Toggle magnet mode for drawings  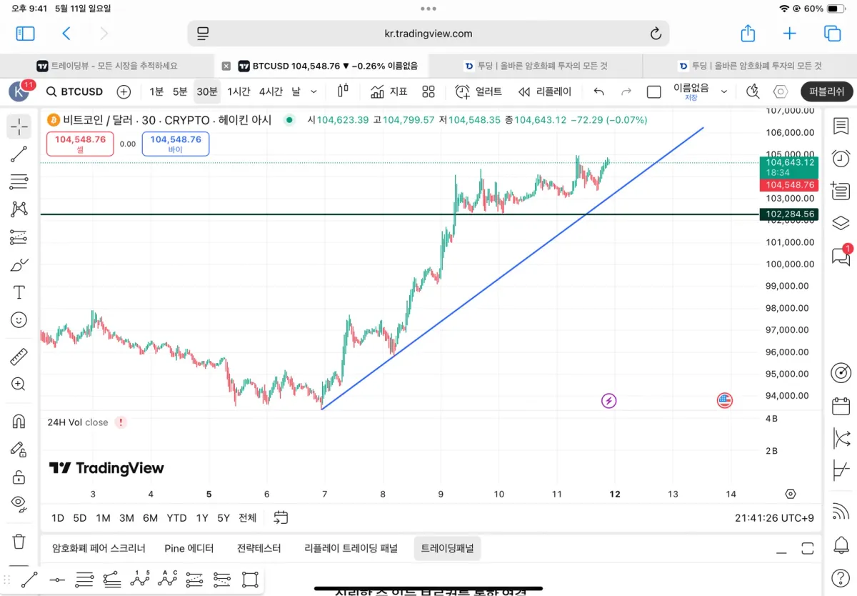click(19, 422)
